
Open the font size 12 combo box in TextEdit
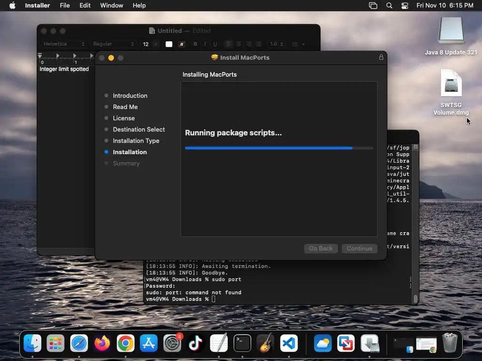click(x=150, y=44)
